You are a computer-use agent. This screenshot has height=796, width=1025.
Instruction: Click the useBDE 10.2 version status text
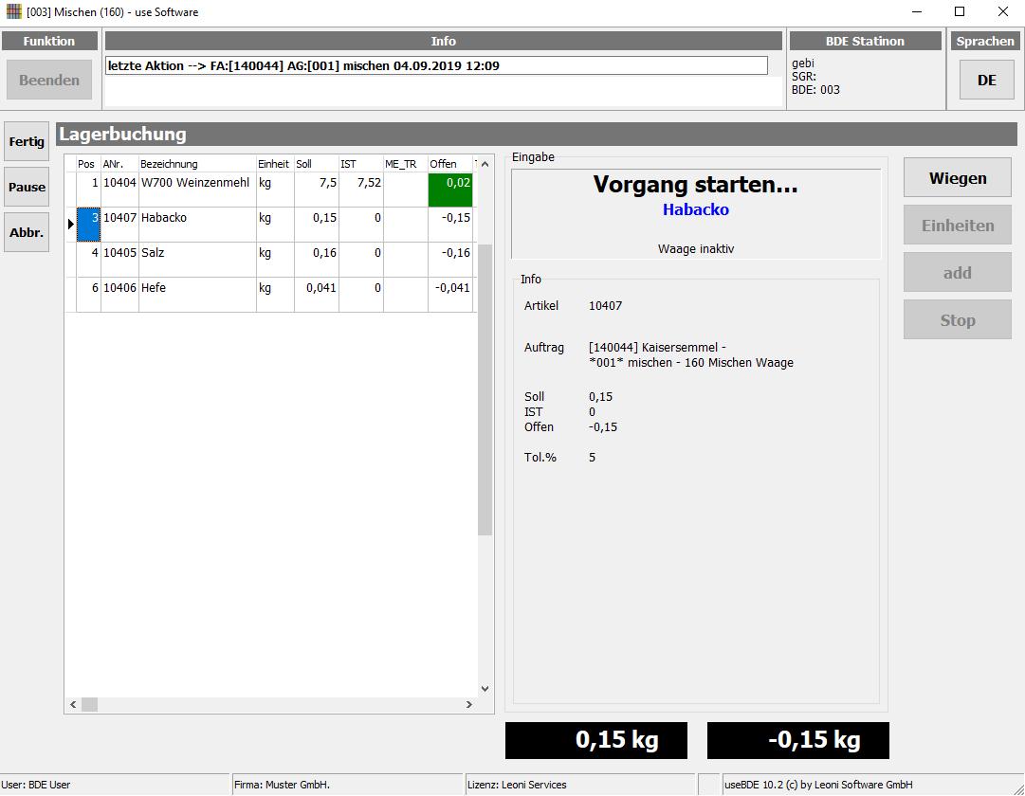818,785
